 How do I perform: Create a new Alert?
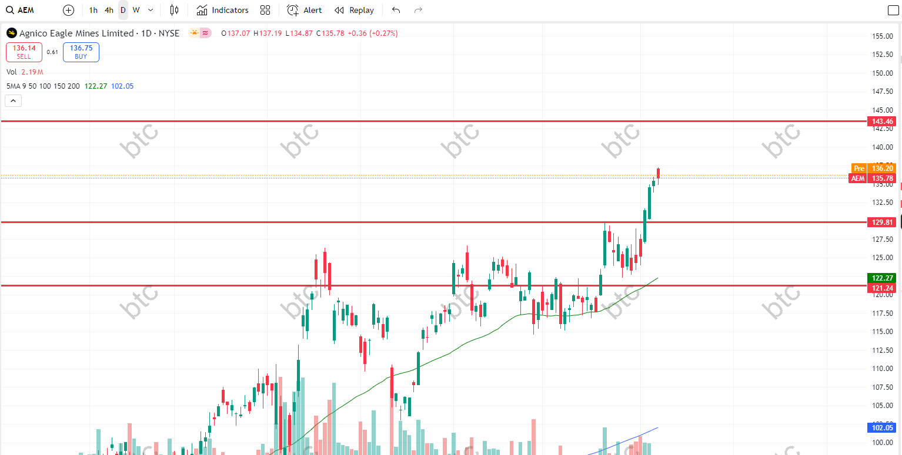pos(305,10)
